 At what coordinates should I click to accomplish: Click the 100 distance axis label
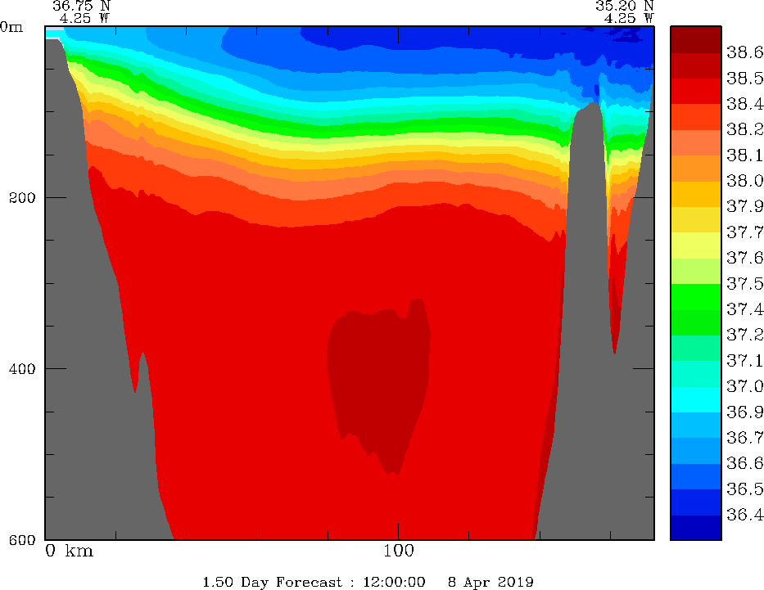pyautogui.click(x=397, y=551)
